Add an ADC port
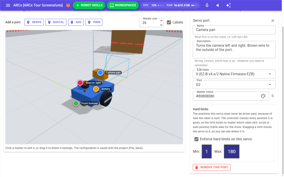 click(x=76, y=22)
